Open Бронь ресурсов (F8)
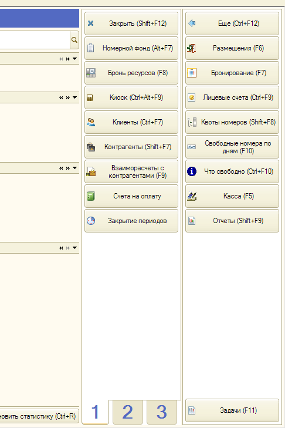The height and width of the screenshot is (428, 285). click(x=131, y=73)
